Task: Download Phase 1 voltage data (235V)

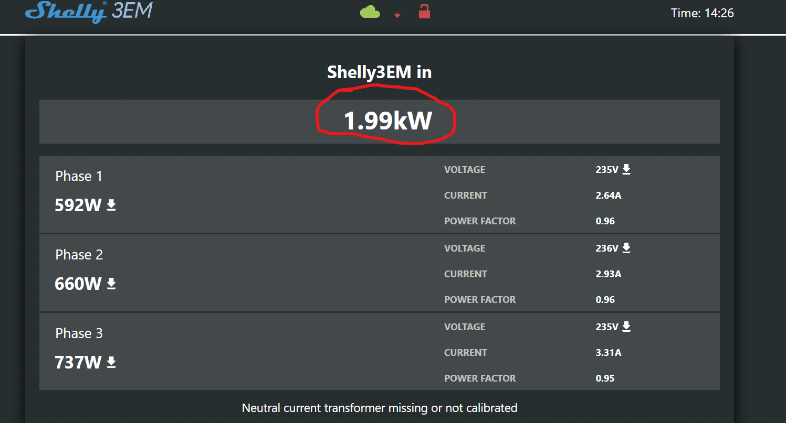Action: tap(626, 169)
